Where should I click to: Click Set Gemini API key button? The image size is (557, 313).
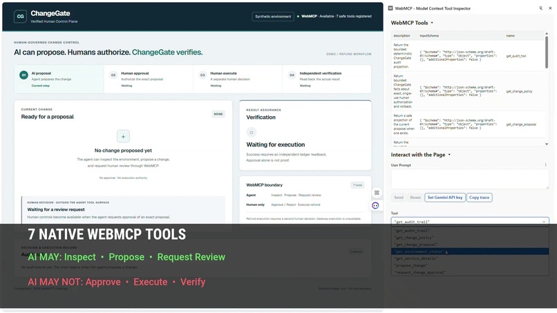pyautogui.click(x=445, y=198)
